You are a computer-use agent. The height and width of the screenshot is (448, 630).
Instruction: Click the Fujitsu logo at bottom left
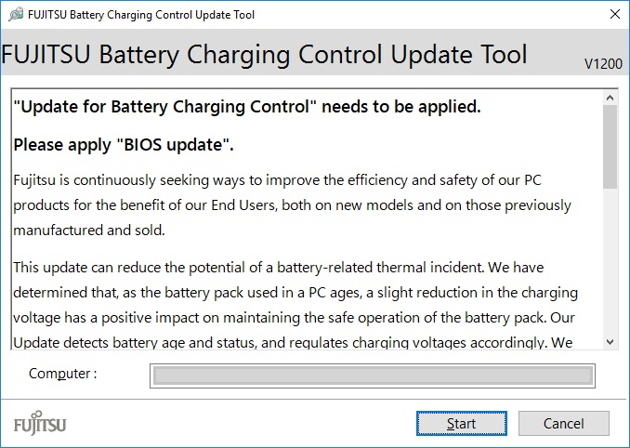[40, 425]
